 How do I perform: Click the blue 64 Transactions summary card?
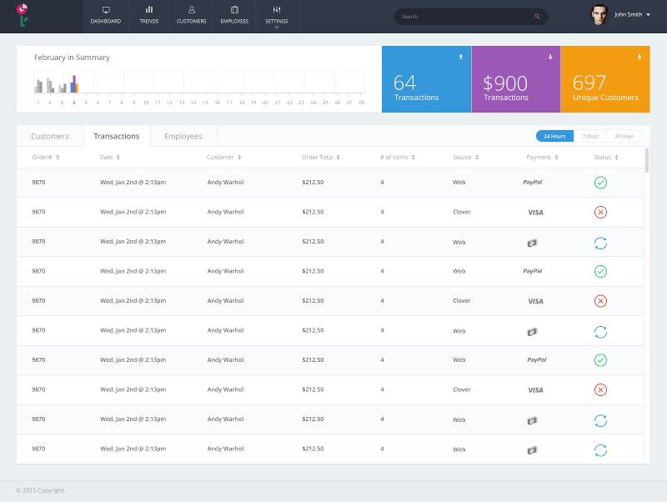coord(425,79)
